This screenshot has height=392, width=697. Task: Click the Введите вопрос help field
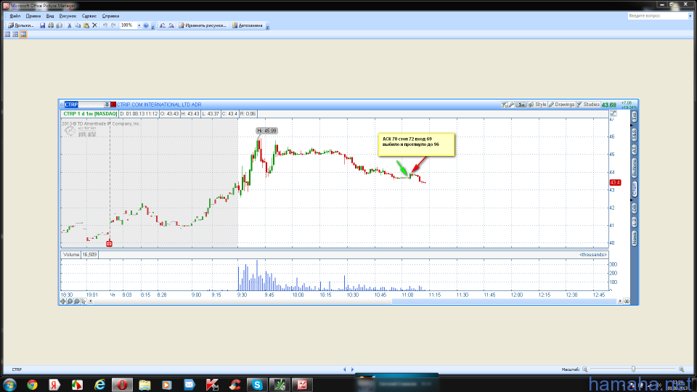pyautogui.click(x=658, y=16)
